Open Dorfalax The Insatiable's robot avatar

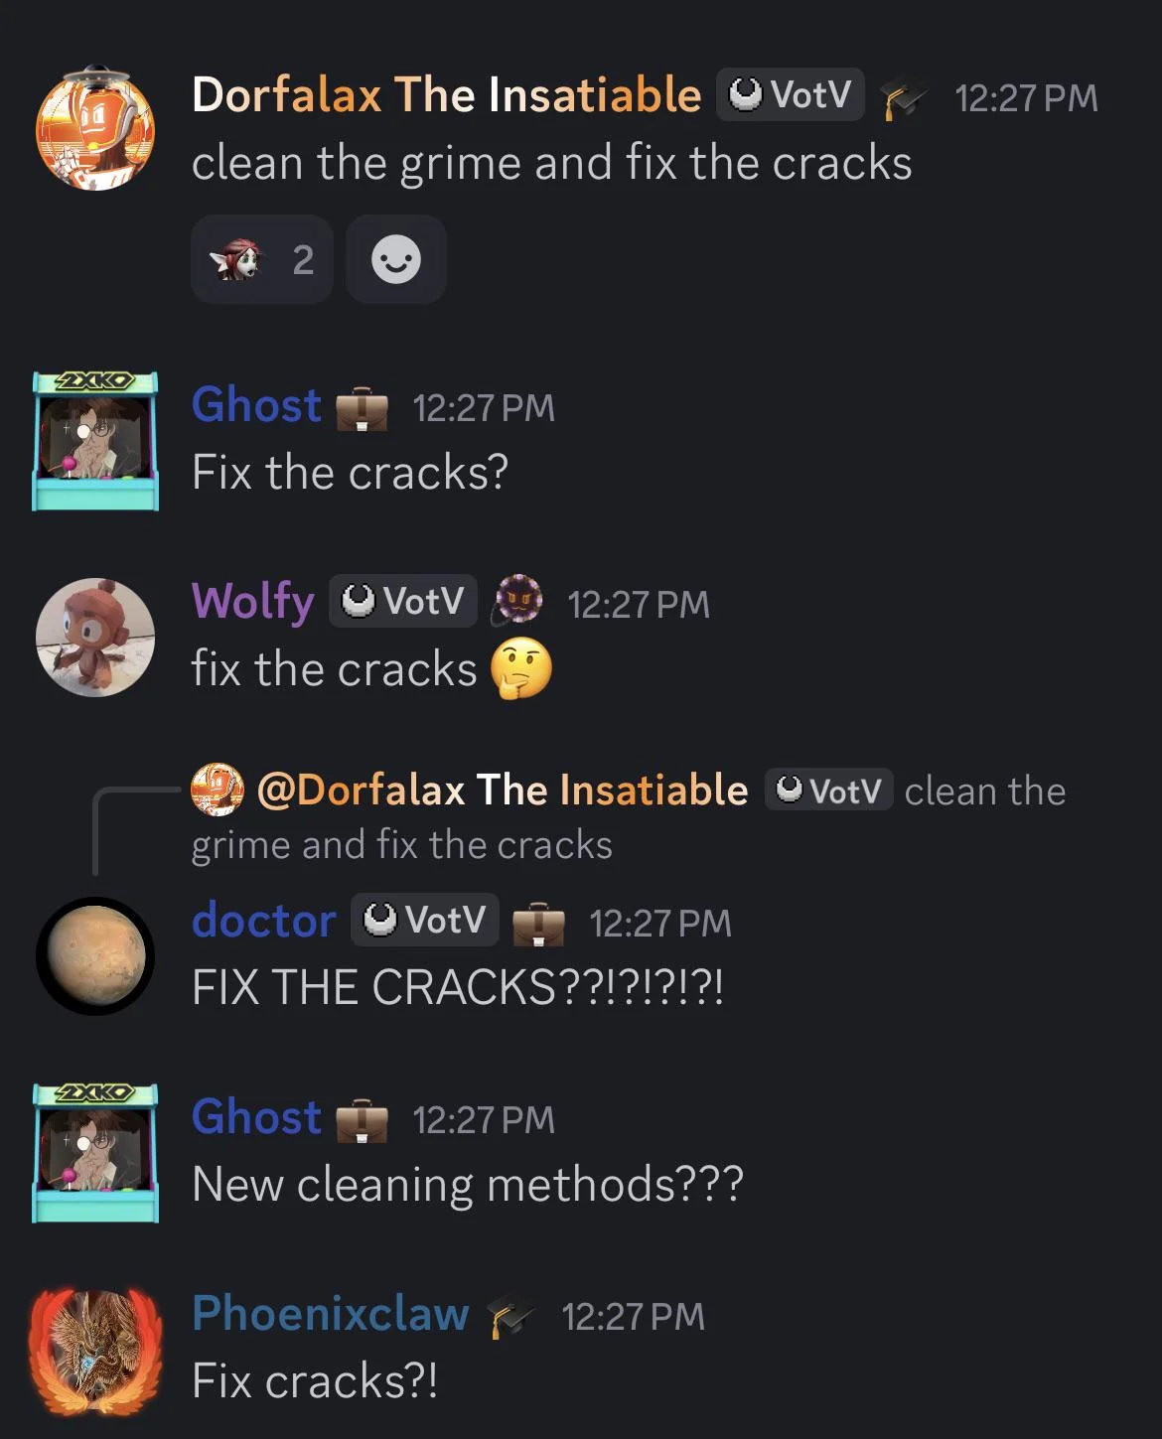[95, 128]
